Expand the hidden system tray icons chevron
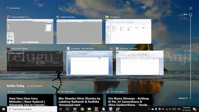The width and height of the screenshot is (199, 112). pyautogui.click(x=149, y=109)
